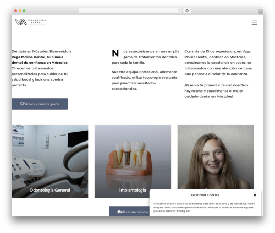Click Primera consulta gratis button
The height and width of the screenshot is (233, 275).
40,104
